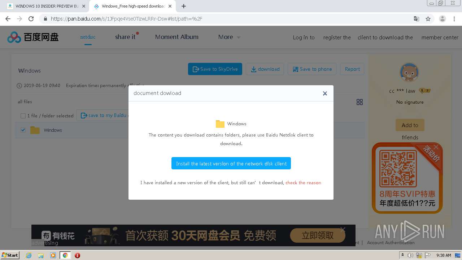Switch to the netdisc tab
The height and width of the screenshot is (260, 462).
88,37
